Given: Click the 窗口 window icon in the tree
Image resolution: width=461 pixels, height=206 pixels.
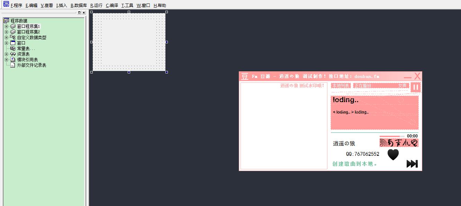Looking at the screenshot, I should pos(13,43).
